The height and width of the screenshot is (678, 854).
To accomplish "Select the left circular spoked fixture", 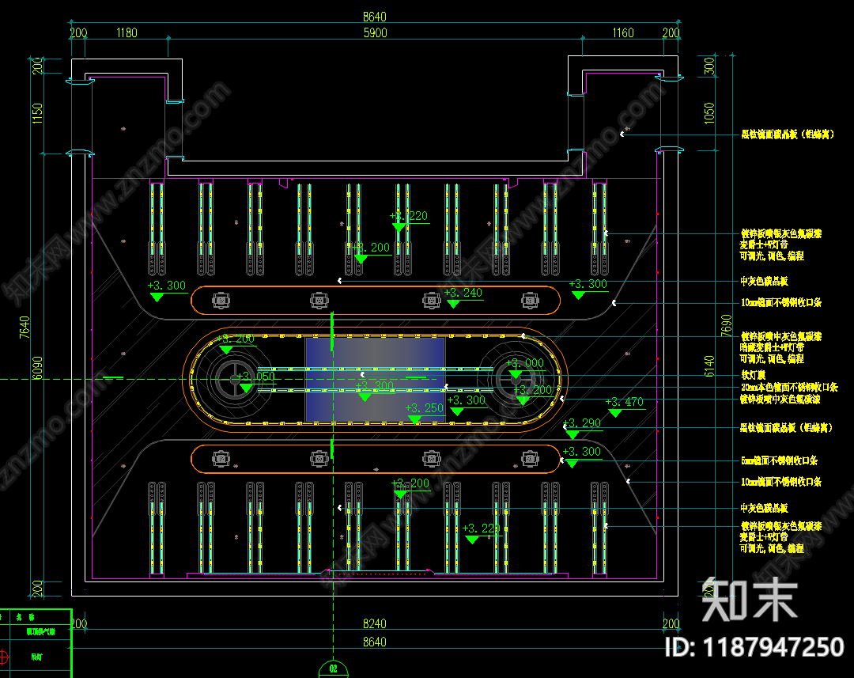I will [234, 379].
